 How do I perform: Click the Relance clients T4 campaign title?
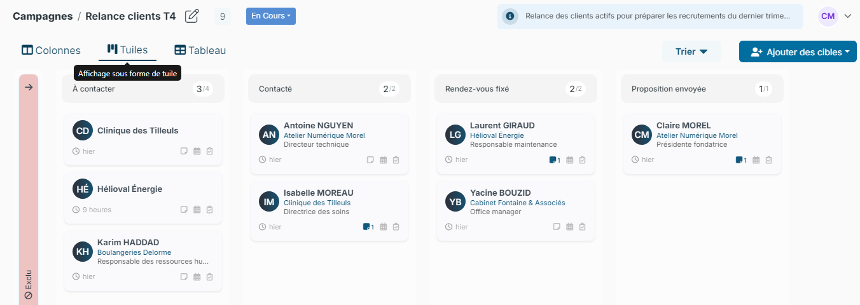[x=130, y=17]
